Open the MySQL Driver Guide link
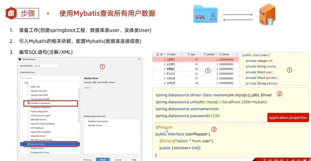Viewport: 311px width, 161px height. (x=88, y=88)
